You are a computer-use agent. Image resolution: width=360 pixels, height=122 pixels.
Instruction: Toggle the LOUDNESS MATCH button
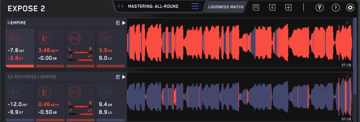click(226, 7)
